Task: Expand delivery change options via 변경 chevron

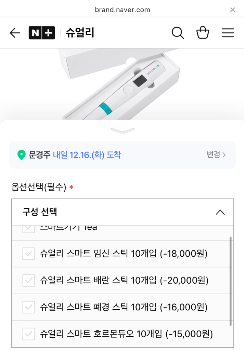Action: 224,154
